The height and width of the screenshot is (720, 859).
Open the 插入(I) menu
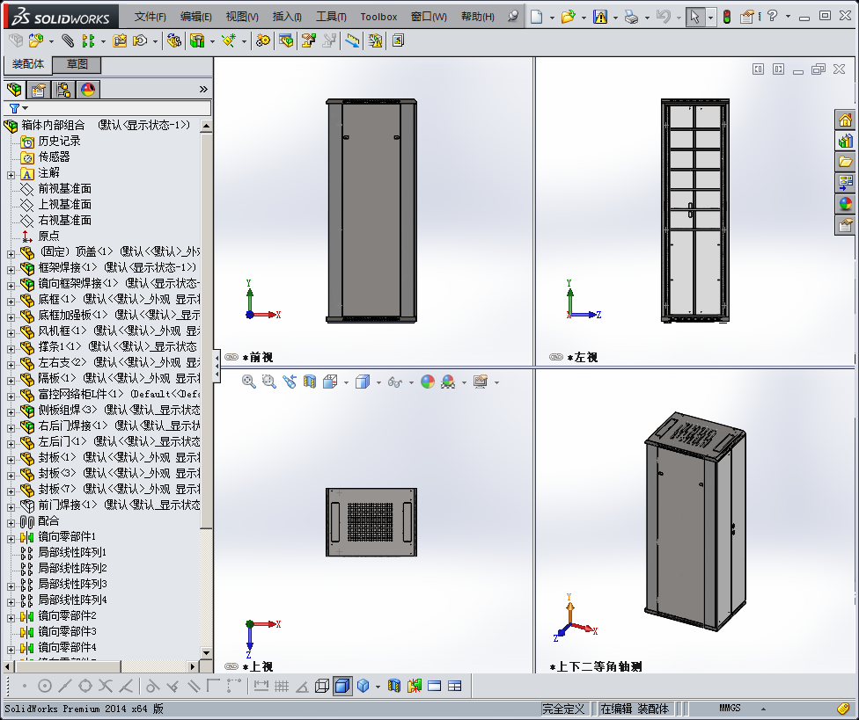(287, 17)
